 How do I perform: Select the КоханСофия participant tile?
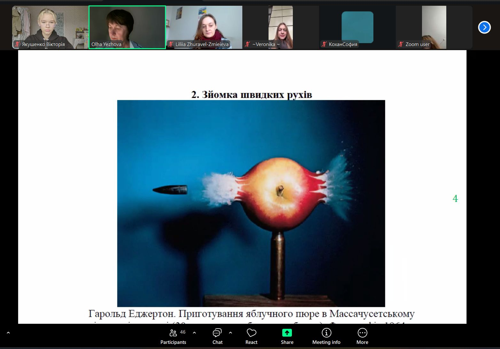[x=357, y=27]
